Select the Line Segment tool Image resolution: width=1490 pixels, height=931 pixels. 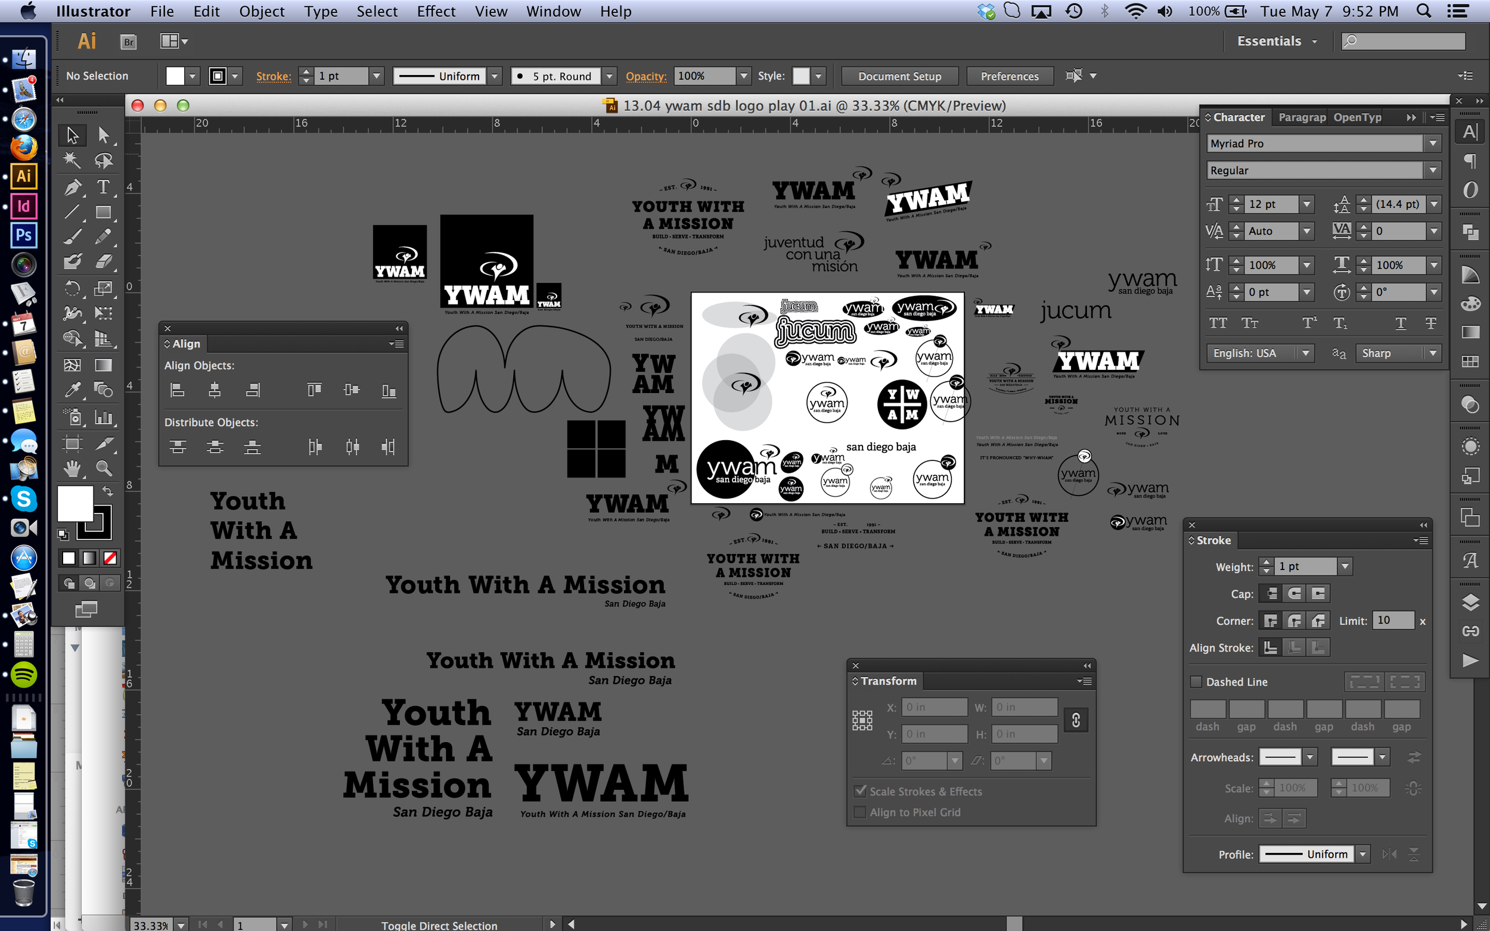[72, 213]
